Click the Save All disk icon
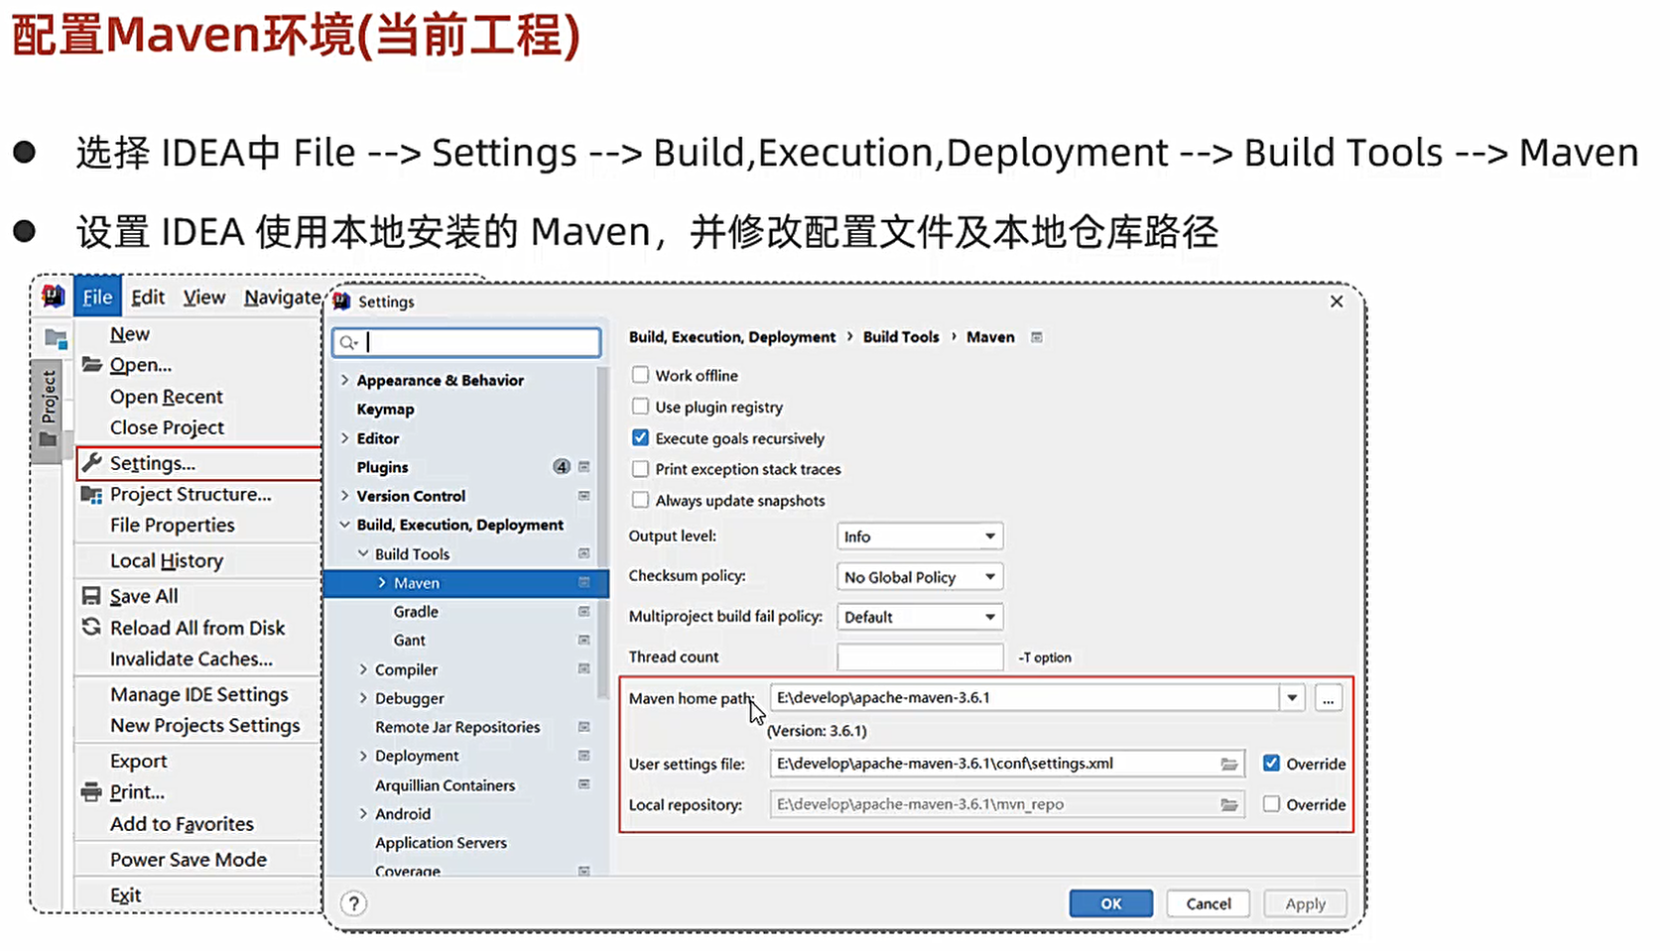The image size is (1670, 951). point(91,596)
